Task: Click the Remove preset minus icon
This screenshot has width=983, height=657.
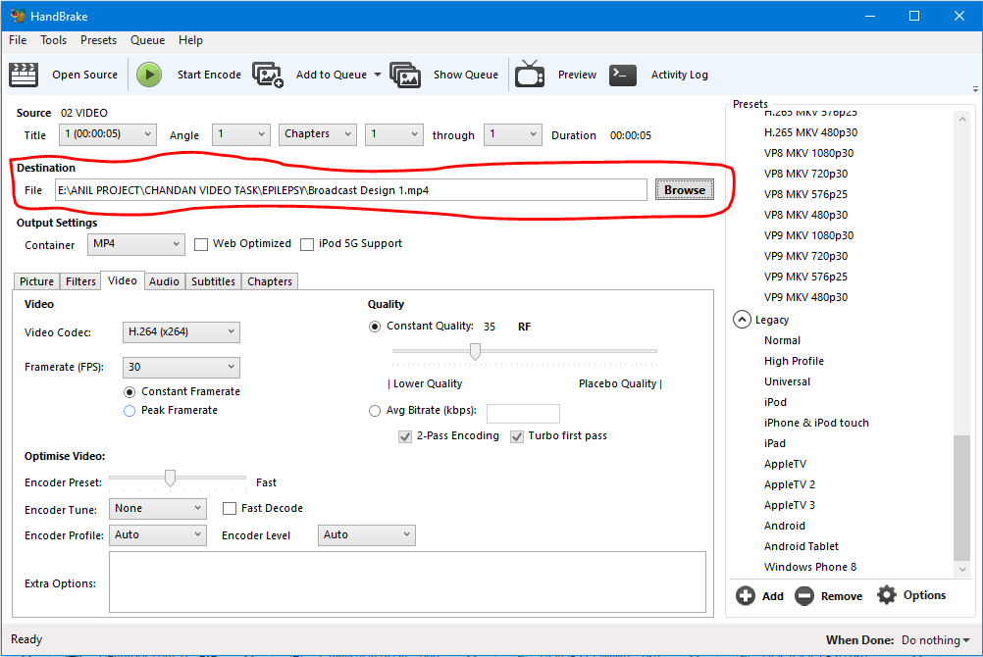Action: click(x=804, y=595)
